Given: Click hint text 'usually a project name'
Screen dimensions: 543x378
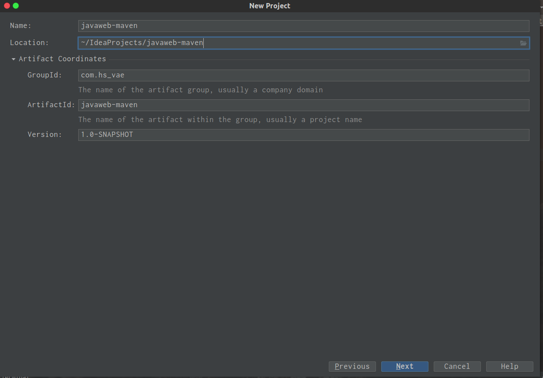Looking at the screenshot, I should click(314, 120).
